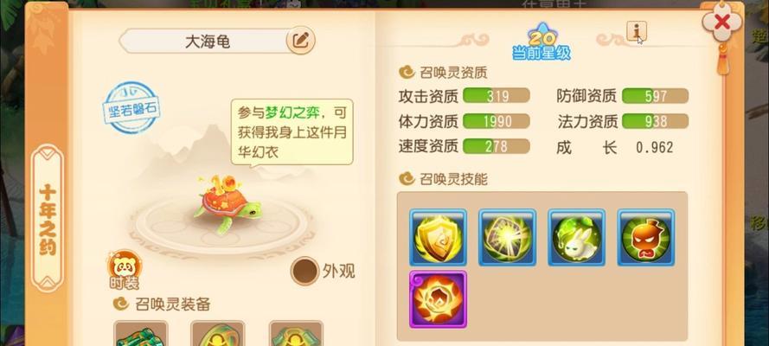The image size is (769, 346).
Task: Click the 体力资质 progress bar
Action: (x=496, y=122)
